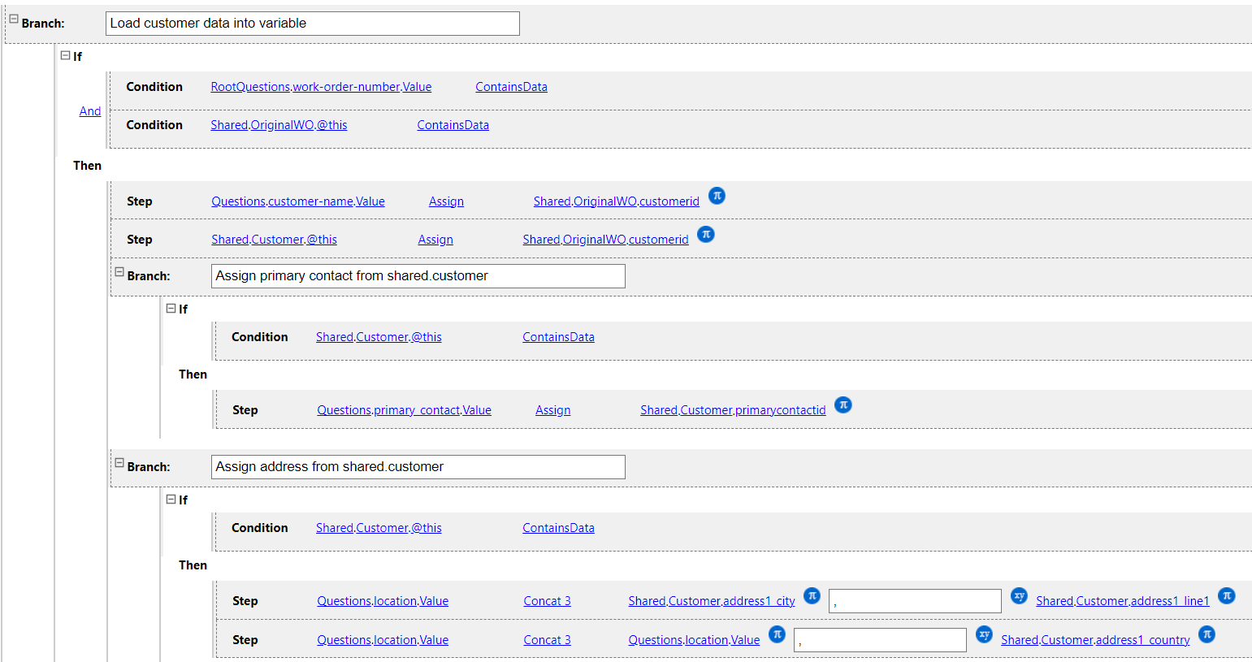This screenshot has height=662, width=1252.
Task: Open RootQuestions.work-order-number.Value link
Action: click(321, 87)
